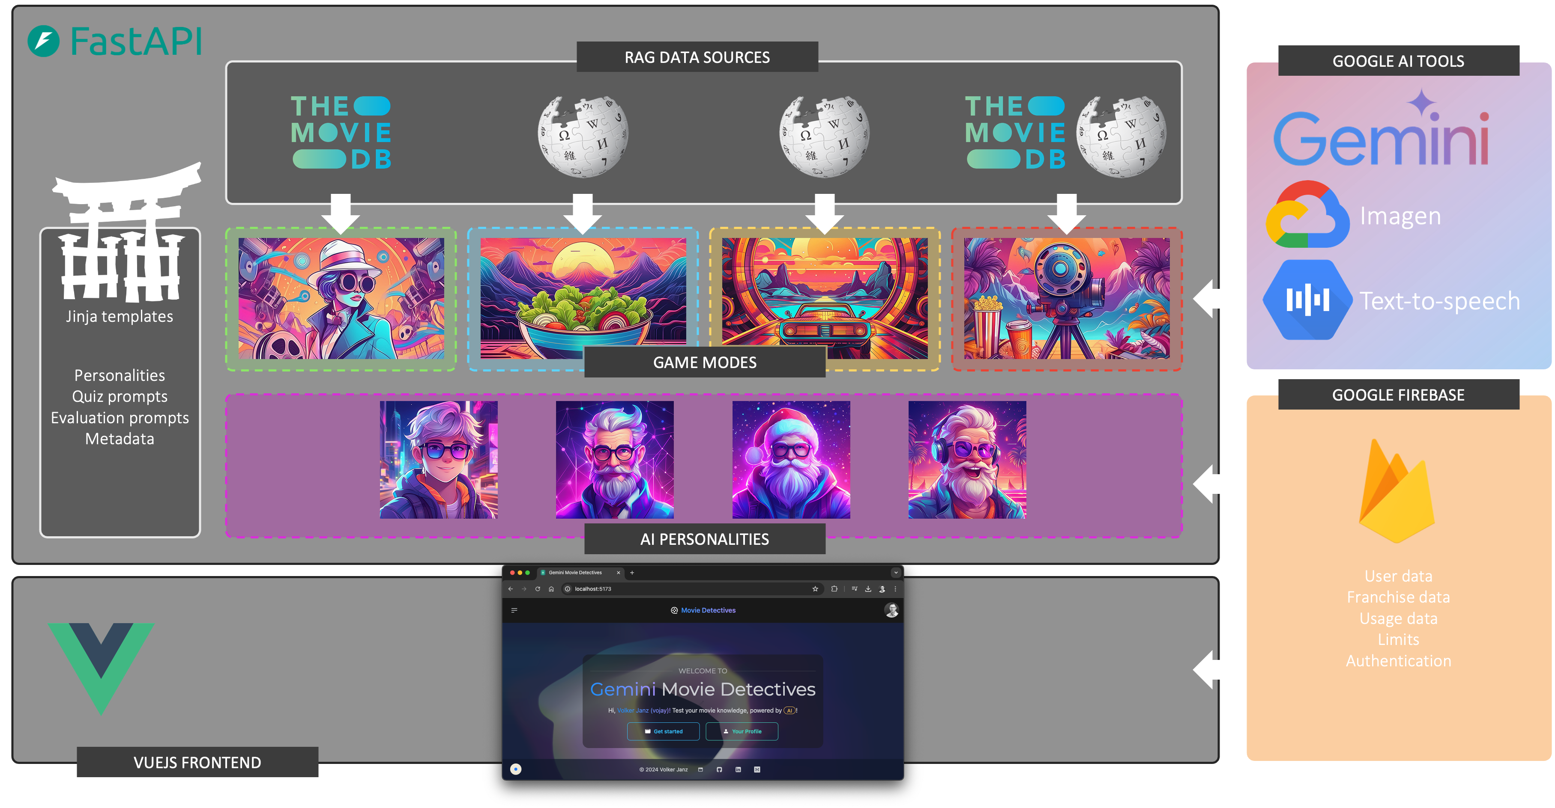The image size is (1555, 808).
Task: Click the Get started button
Action: tap(664, 731)
